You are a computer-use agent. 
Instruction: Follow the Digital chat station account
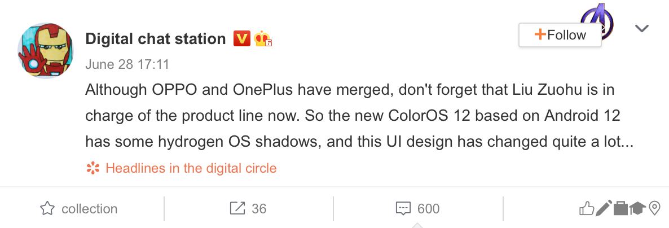coord(560,35)
